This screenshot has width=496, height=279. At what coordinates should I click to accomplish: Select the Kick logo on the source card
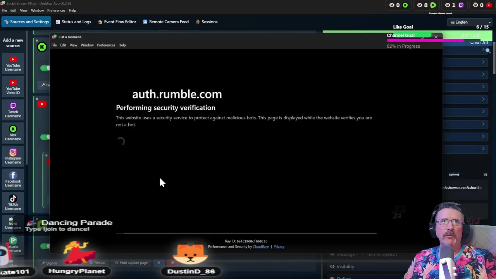[42, 47]
